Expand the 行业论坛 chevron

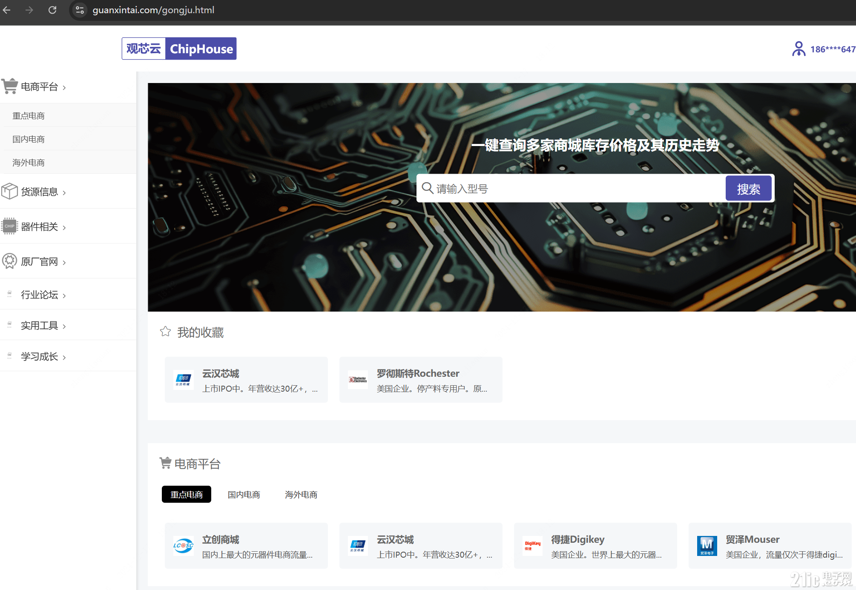click(64, 296)
